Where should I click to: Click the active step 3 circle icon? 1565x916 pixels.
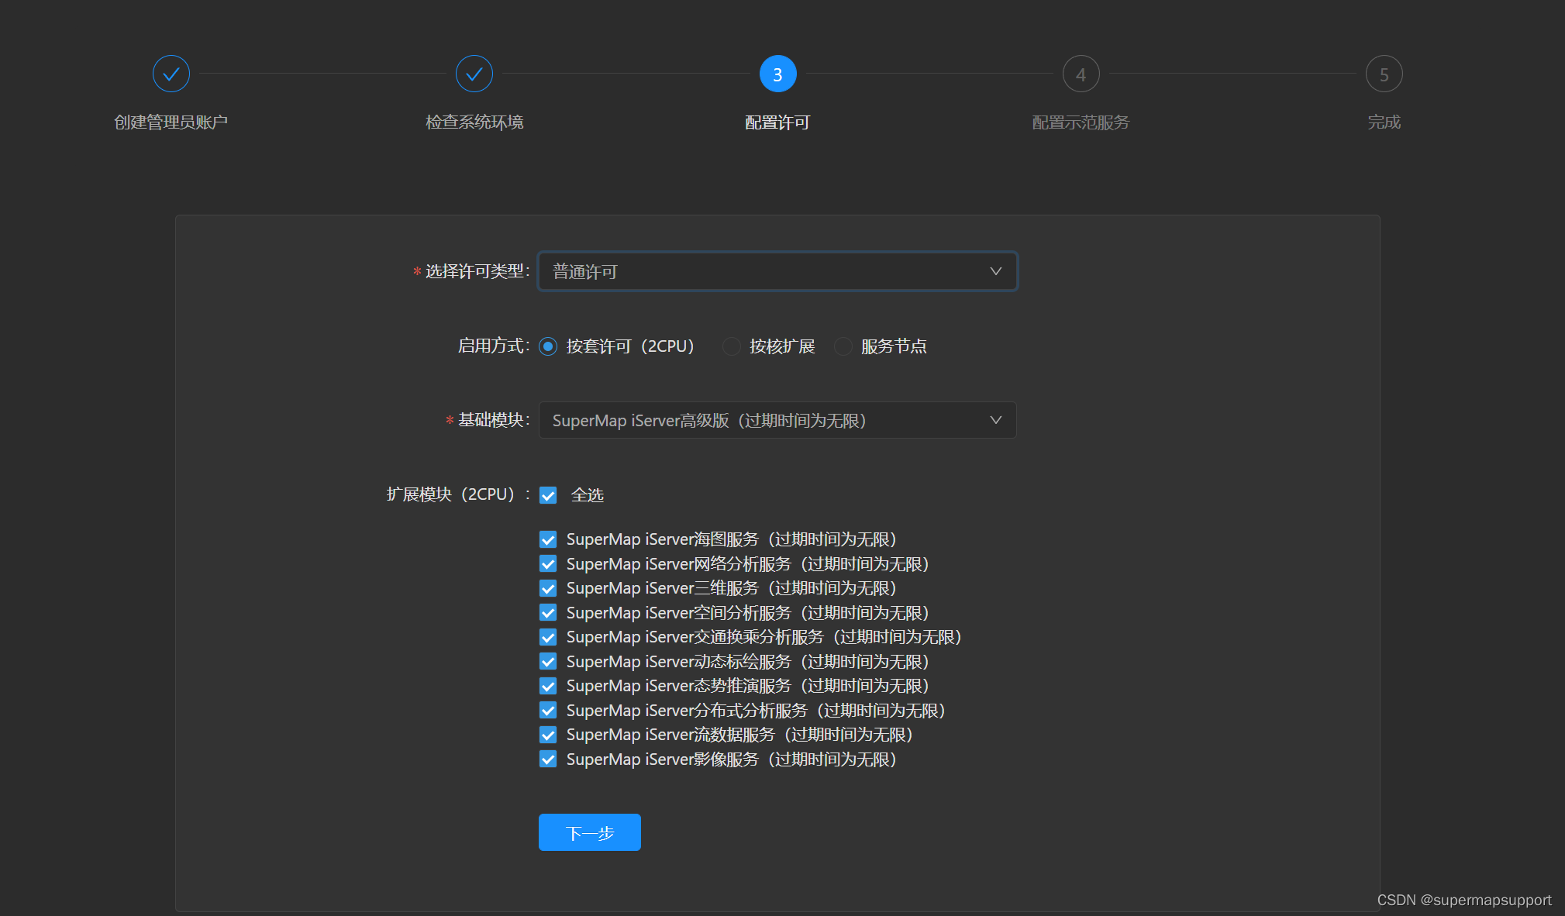(x=777, y=74)
